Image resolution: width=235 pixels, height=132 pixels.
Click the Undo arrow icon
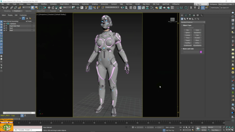point(3,8)
